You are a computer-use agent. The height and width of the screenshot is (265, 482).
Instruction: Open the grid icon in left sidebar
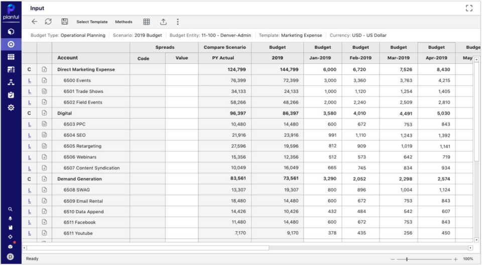[11, 57]
